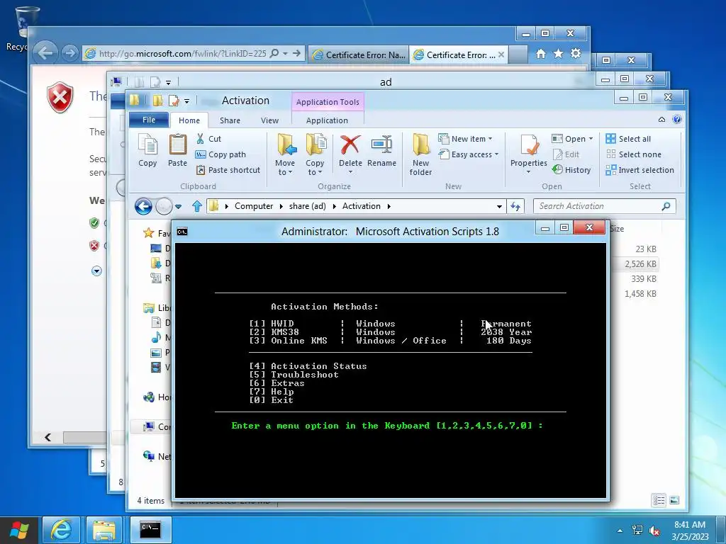Click the red Delete icon

coord(350,144)
